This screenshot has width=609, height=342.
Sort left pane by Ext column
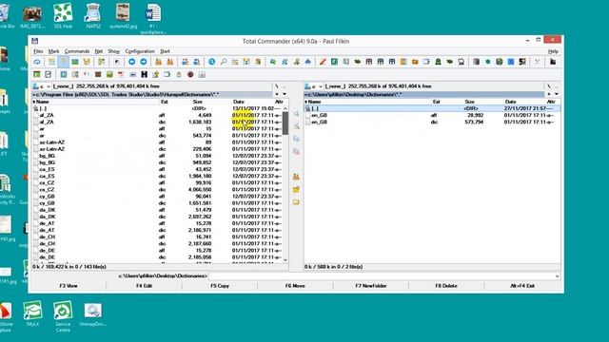pos(165,102)
